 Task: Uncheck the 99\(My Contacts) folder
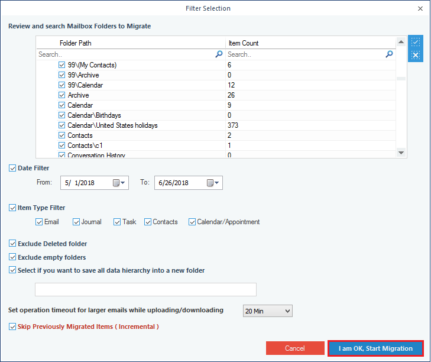[x=61, y=65]
